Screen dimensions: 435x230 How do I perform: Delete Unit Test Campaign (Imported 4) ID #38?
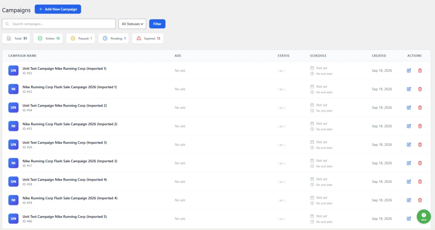tap(420, 181)
